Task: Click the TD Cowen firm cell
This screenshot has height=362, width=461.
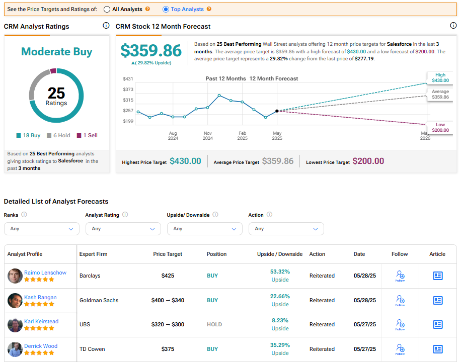Action: click(x=92, y=349)
